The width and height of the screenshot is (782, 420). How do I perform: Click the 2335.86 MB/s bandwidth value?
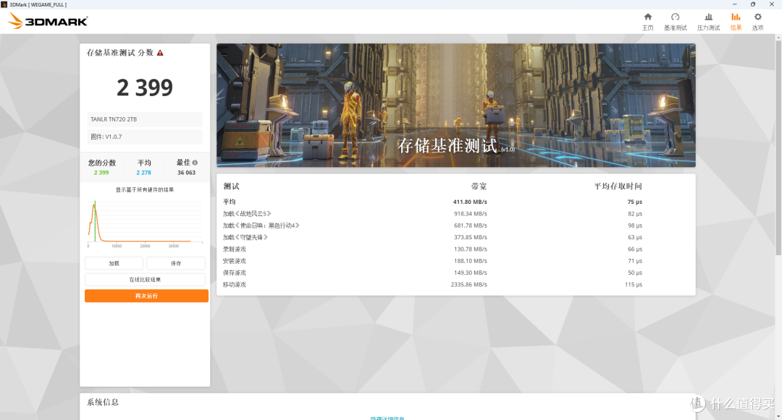pyautogui.click(x=468, y=285)
